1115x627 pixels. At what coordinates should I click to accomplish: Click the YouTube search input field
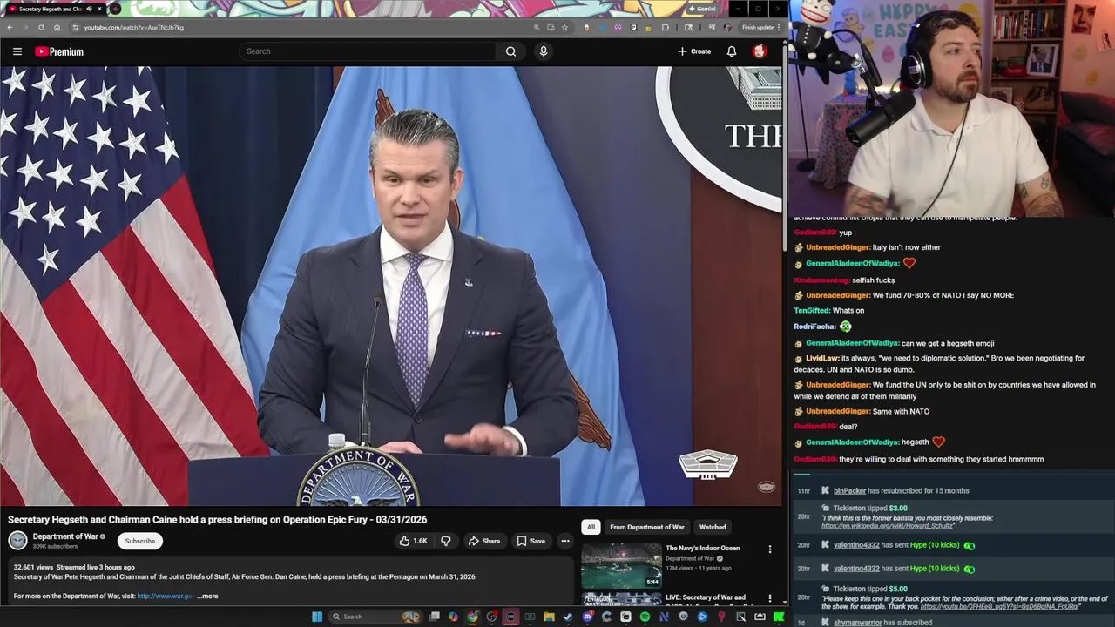369,51
